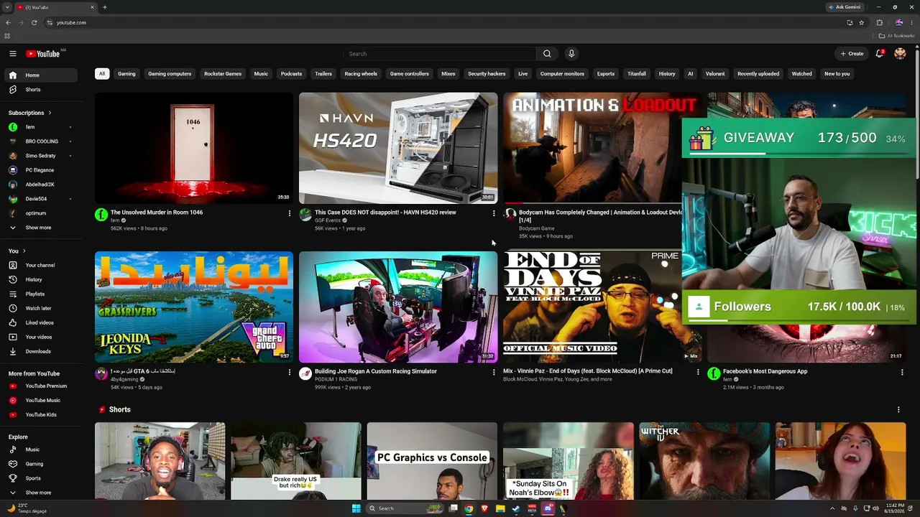Open the Subscriptions section chevron
The image size is (920, 517).
pyautogui.click(x=50, y=113)
